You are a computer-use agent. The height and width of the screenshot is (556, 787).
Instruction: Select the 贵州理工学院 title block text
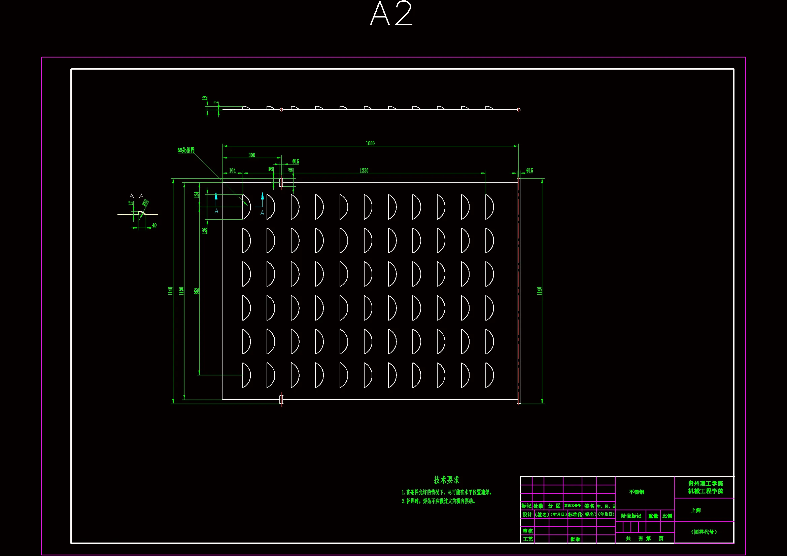706,483
